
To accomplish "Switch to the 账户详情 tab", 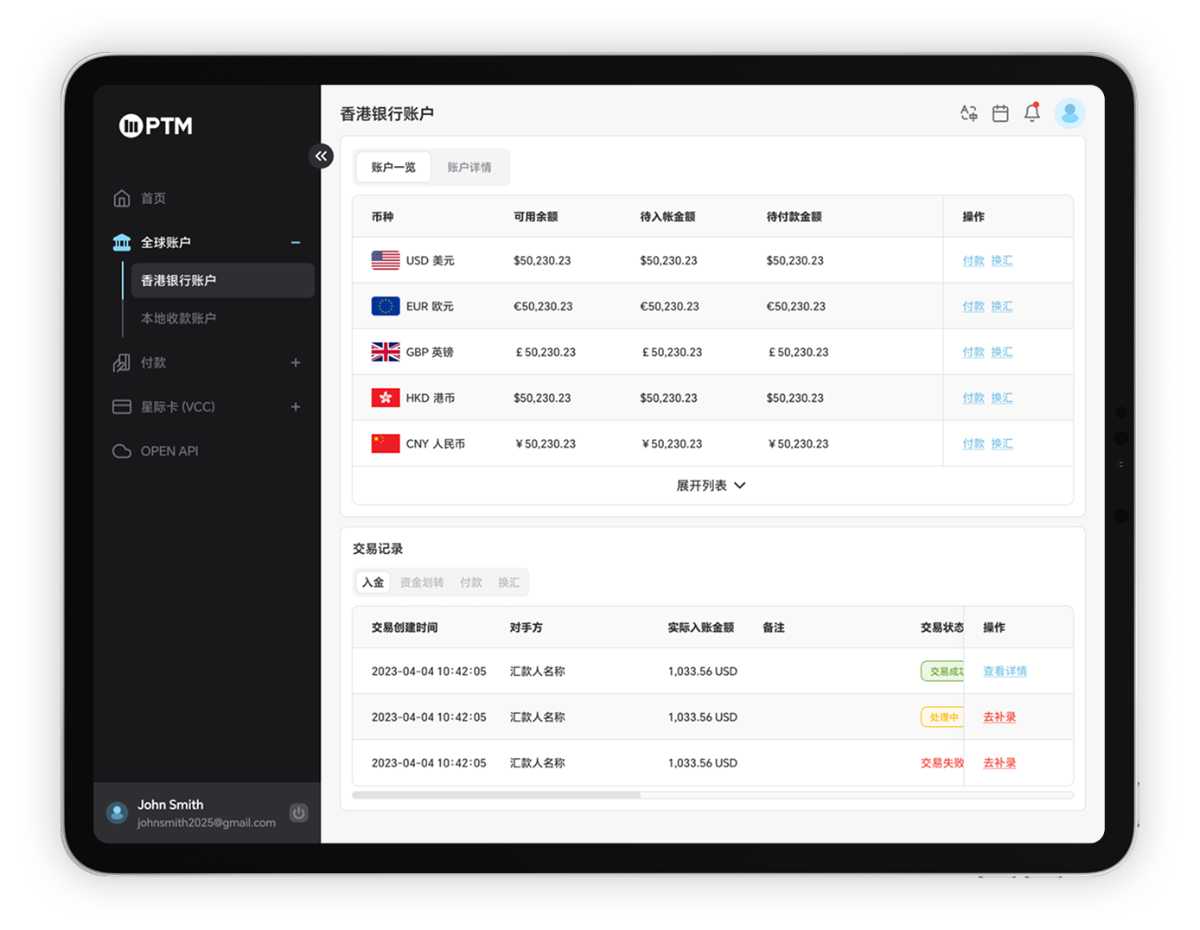I will pos(469,167).
